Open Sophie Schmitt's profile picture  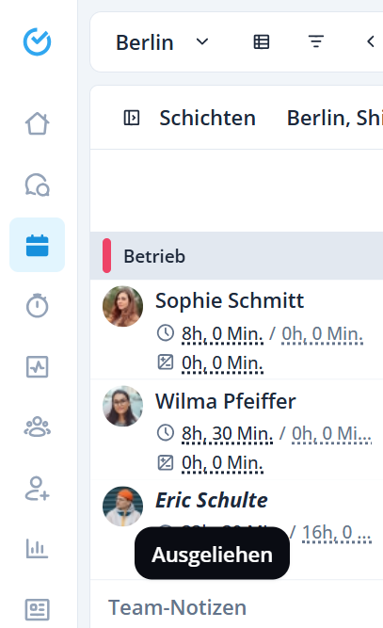coord(122,306)
